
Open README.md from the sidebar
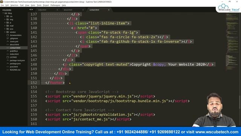click(15, 70)
